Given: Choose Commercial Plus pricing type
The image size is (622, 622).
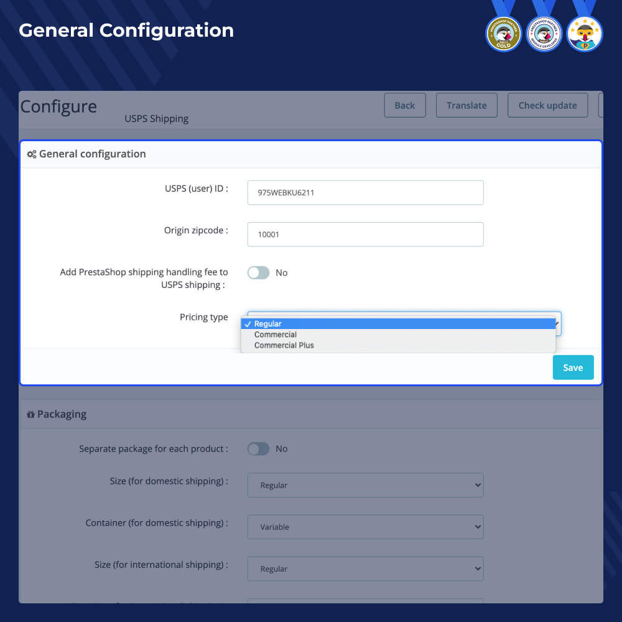Looking at the screenshot, I should [398, 345].
